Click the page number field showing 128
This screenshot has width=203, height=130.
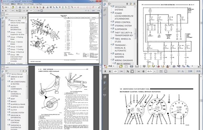(x=115, y=71)
